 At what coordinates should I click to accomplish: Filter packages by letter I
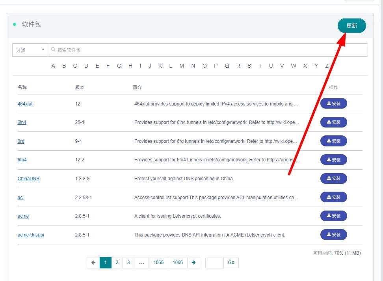pyautogui.click(x=140, y=66)
